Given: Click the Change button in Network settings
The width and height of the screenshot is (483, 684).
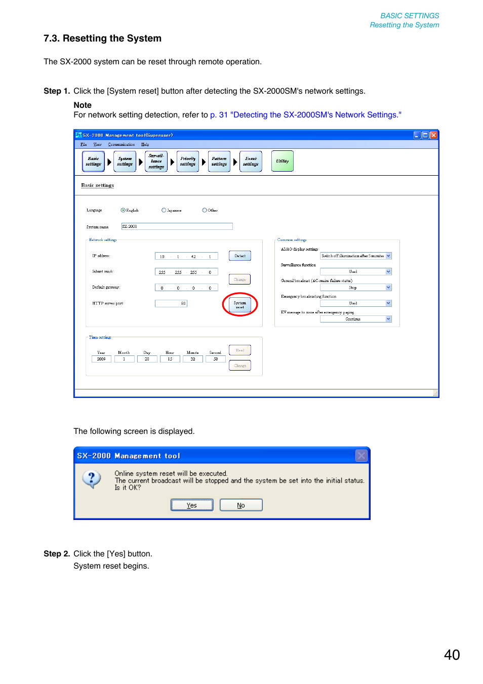Looking at the screenshot, I should click(x=240, y=279).
